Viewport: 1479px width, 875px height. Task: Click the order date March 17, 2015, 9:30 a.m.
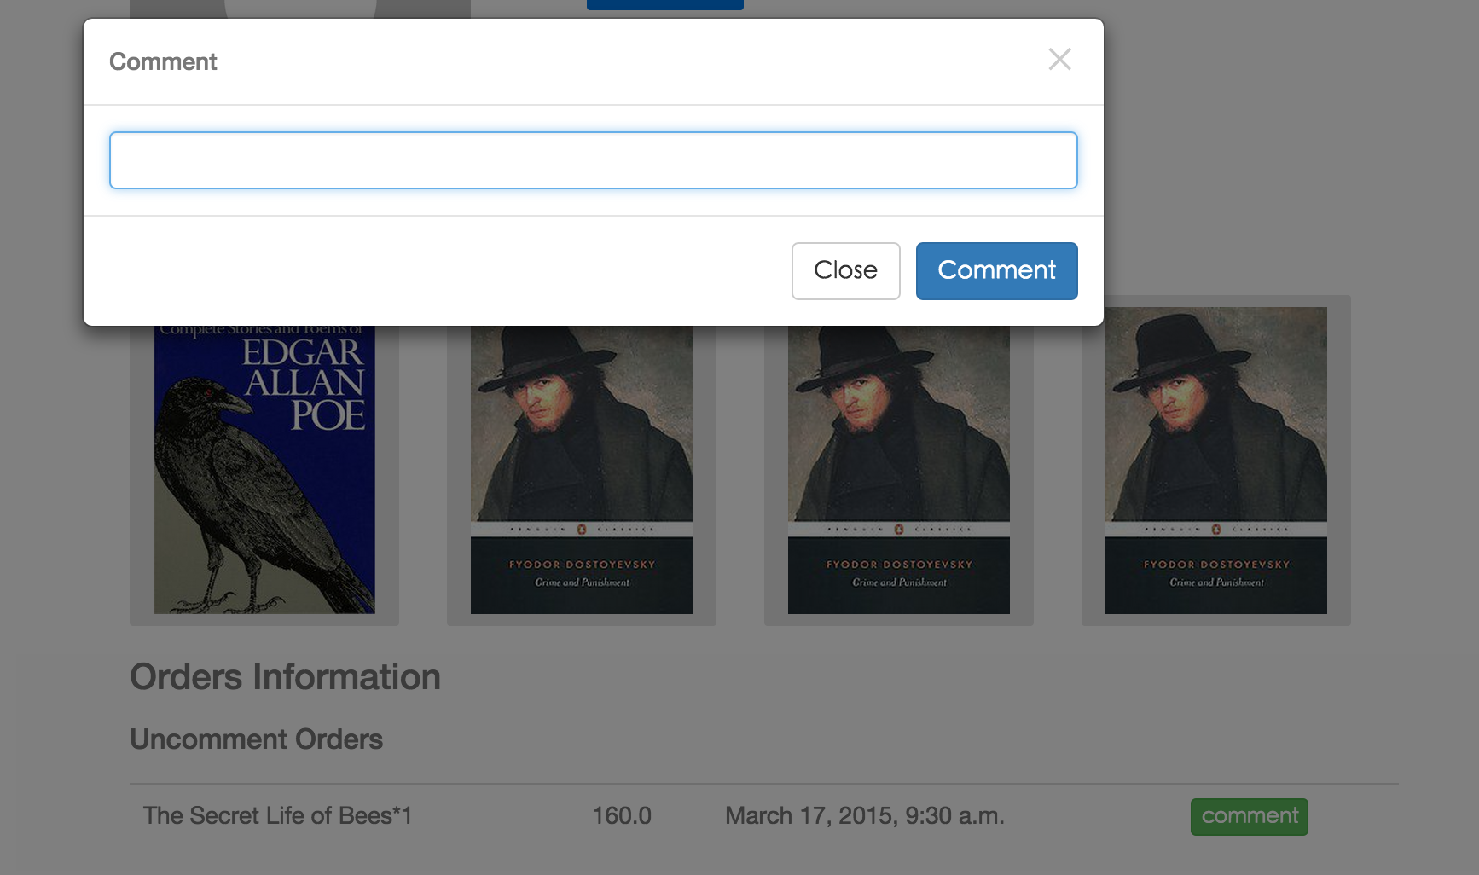pyautogui.click(x=865, y=816)
